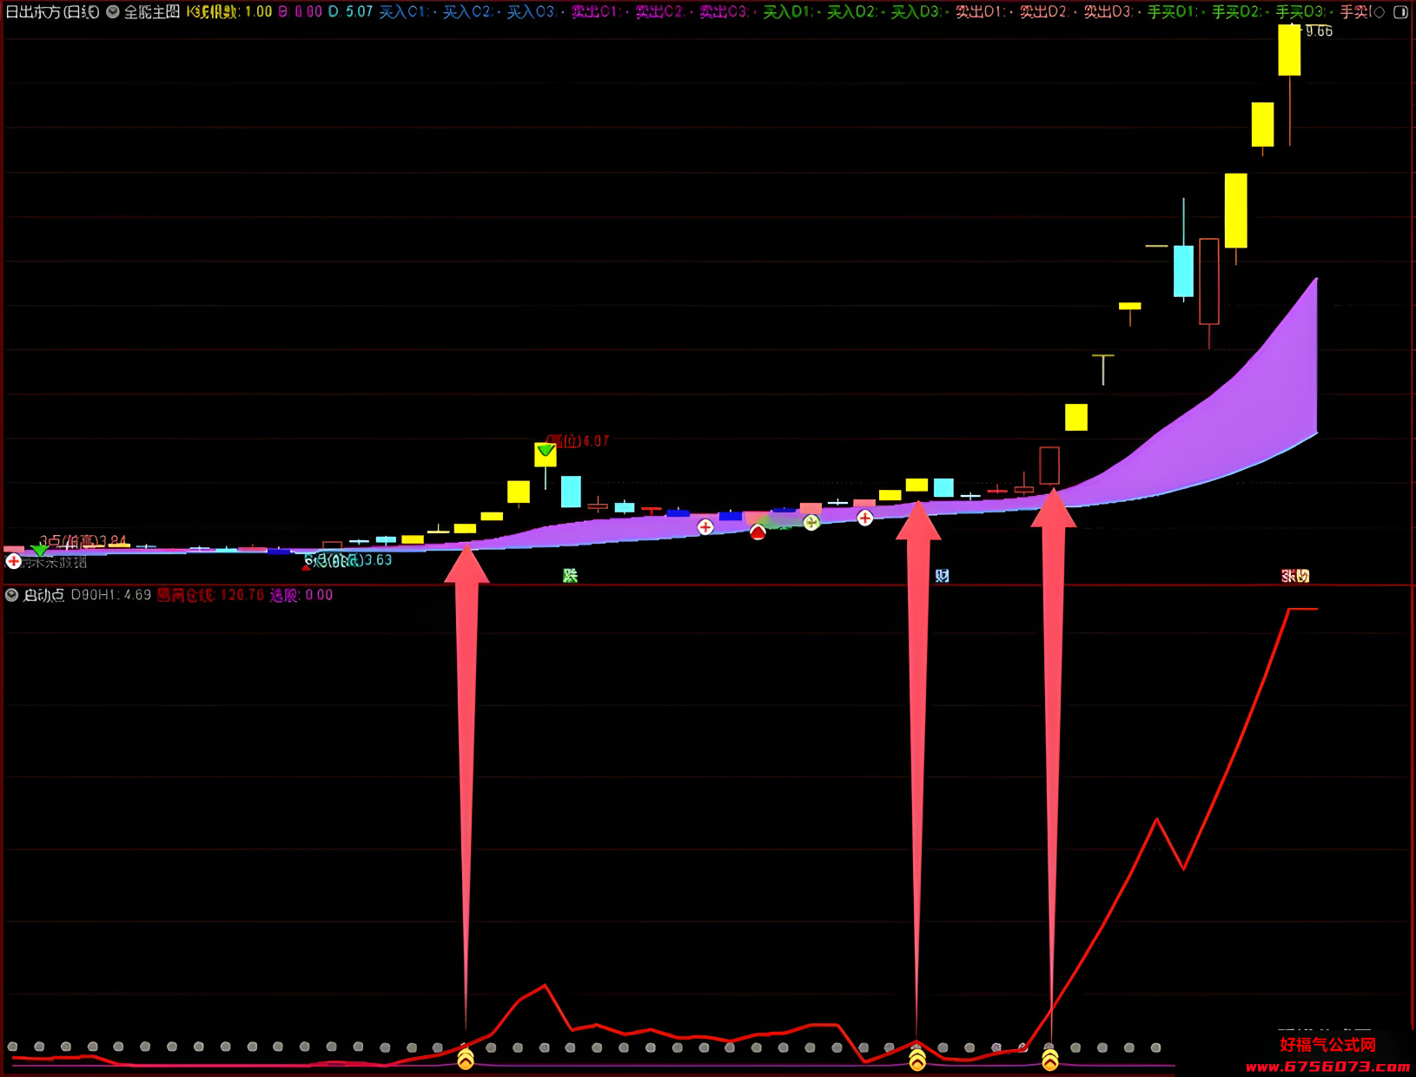The width and height of the screenshot is (1416, 1077).
Task: Click the topmost yellow candlestick near 9.66
Action: click(1289, 50)
